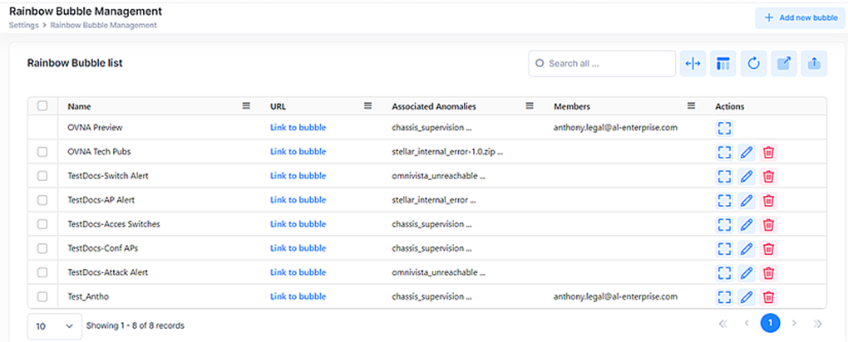This screenshot has height=342, width=848.
Task: Open the page size dropdown showing 10
Action: 55,325
